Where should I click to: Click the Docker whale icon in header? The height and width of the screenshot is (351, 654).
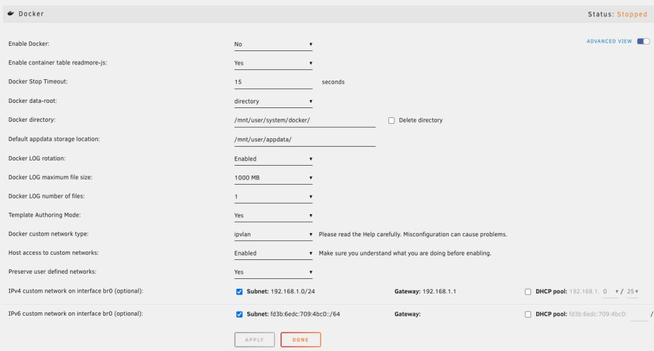click(11, 13)
